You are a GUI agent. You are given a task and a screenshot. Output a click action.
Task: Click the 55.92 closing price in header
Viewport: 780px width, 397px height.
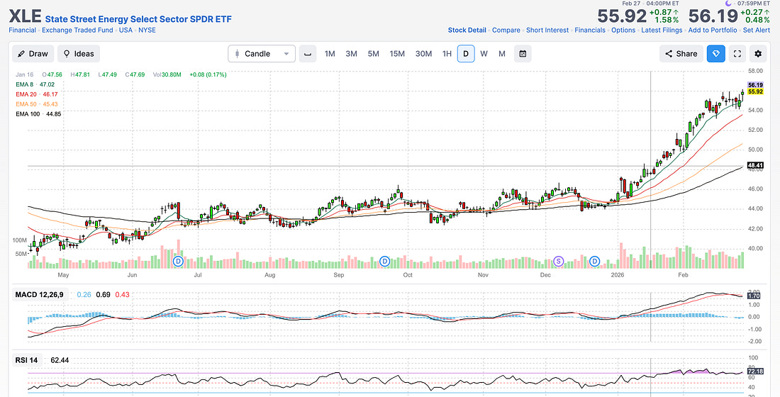(x=622, y=16)
